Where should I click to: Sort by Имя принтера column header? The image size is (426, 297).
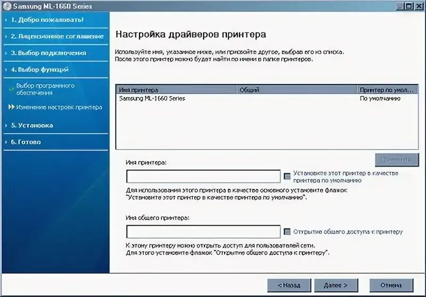coord(177,90)
